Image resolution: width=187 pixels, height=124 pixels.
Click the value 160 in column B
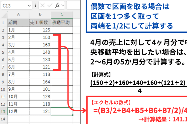[40, 45]
